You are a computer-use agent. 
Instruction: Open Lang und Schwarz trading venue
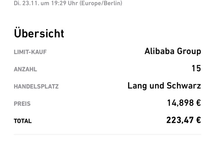click(x=164, y=86)
